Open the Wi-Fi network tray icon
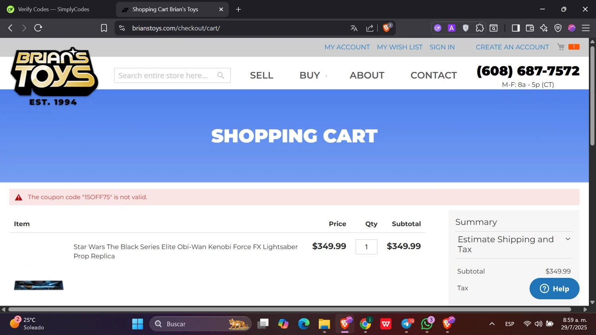Viewport: 596px width, 335px height. click(x=527, y=324)
